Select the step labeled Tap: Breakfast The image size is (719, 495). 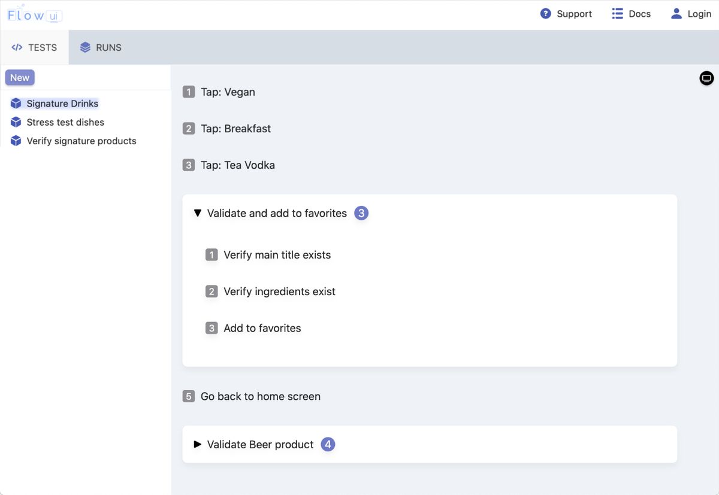(235, 128)
